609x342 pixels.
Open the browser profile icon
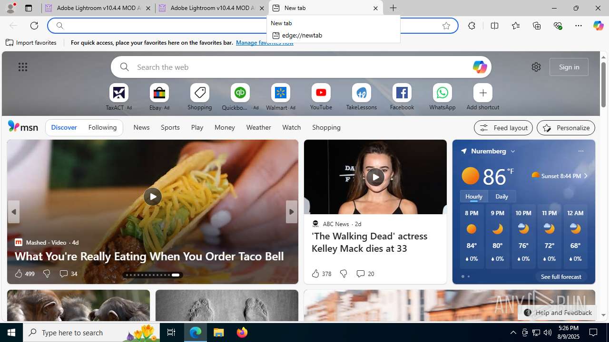click(x=10, y=8)
